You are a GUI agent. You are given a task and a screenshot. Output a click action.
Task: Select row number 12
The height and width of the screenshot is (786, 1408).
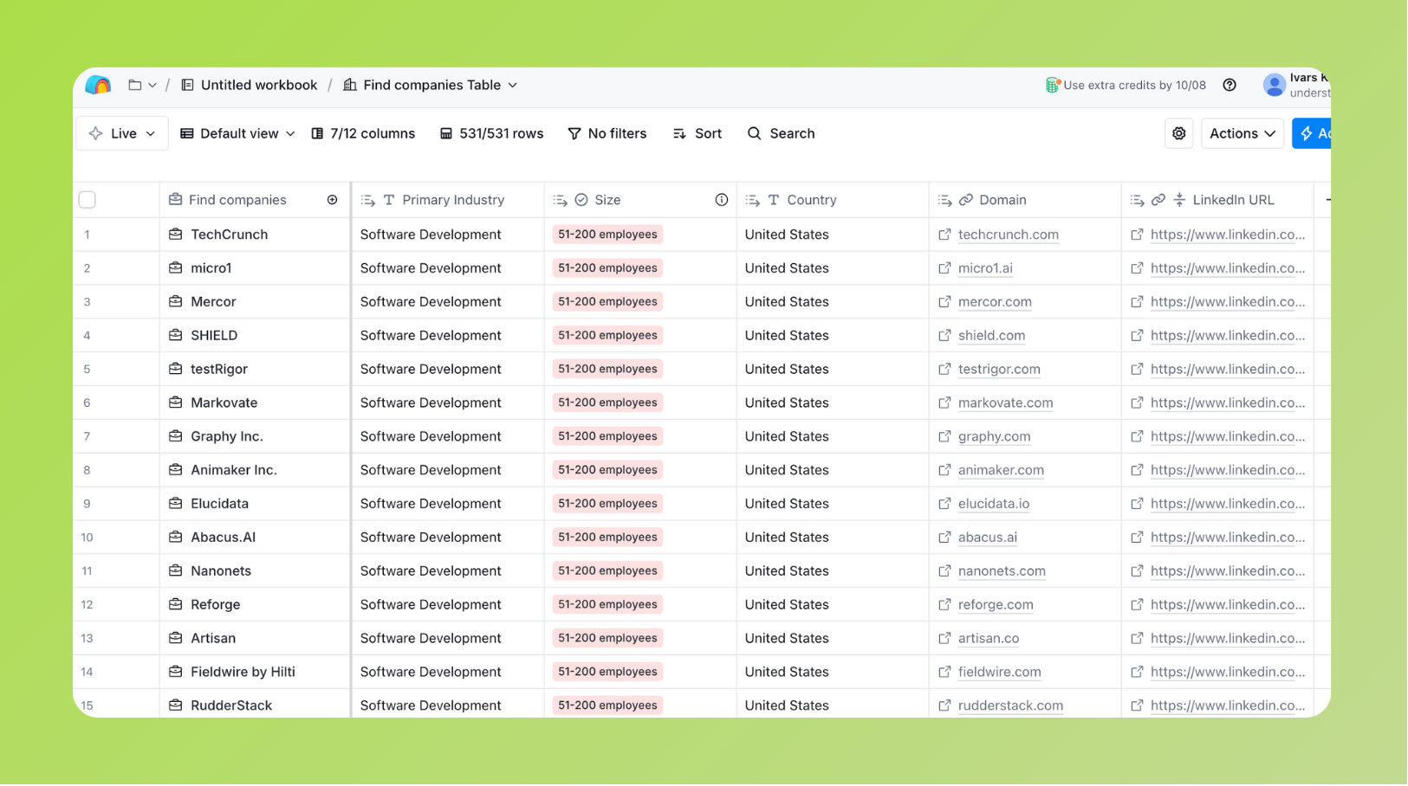coord(87,604)
